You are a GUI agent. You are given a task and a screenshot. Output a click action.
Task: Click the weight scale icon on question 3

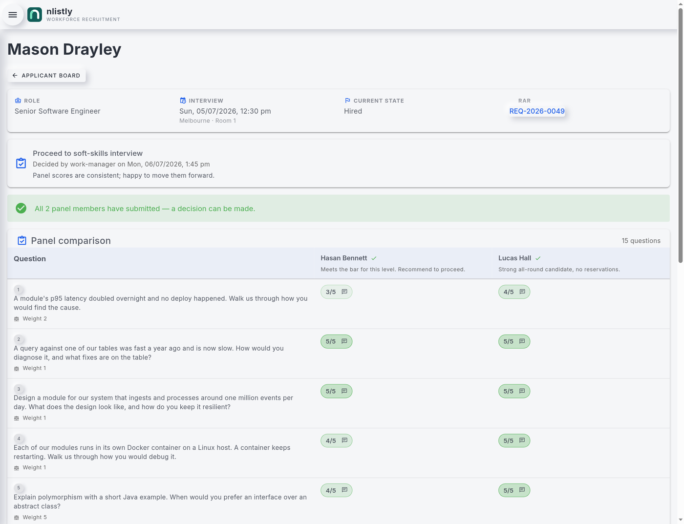[17, 419]
